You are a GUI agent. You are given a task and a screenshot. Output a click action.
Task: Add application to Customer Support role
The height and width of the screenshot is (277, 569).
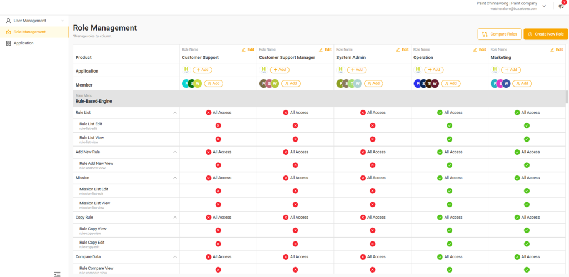tap(202, 69)
